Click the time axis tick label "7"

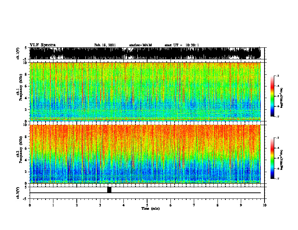(194, 205)
